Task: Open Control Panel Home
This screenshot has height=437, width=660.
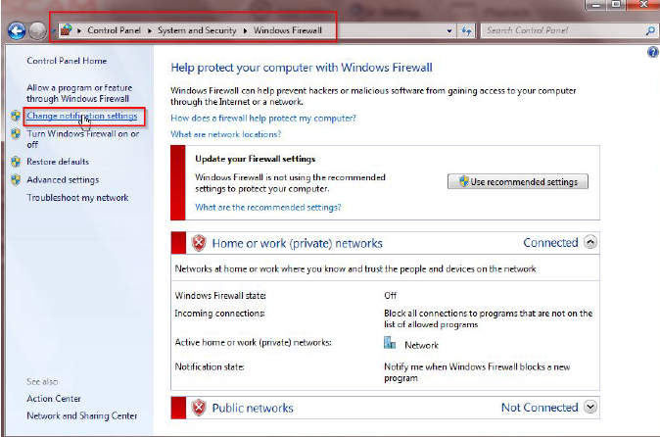Action: click(x=67, y=61)
